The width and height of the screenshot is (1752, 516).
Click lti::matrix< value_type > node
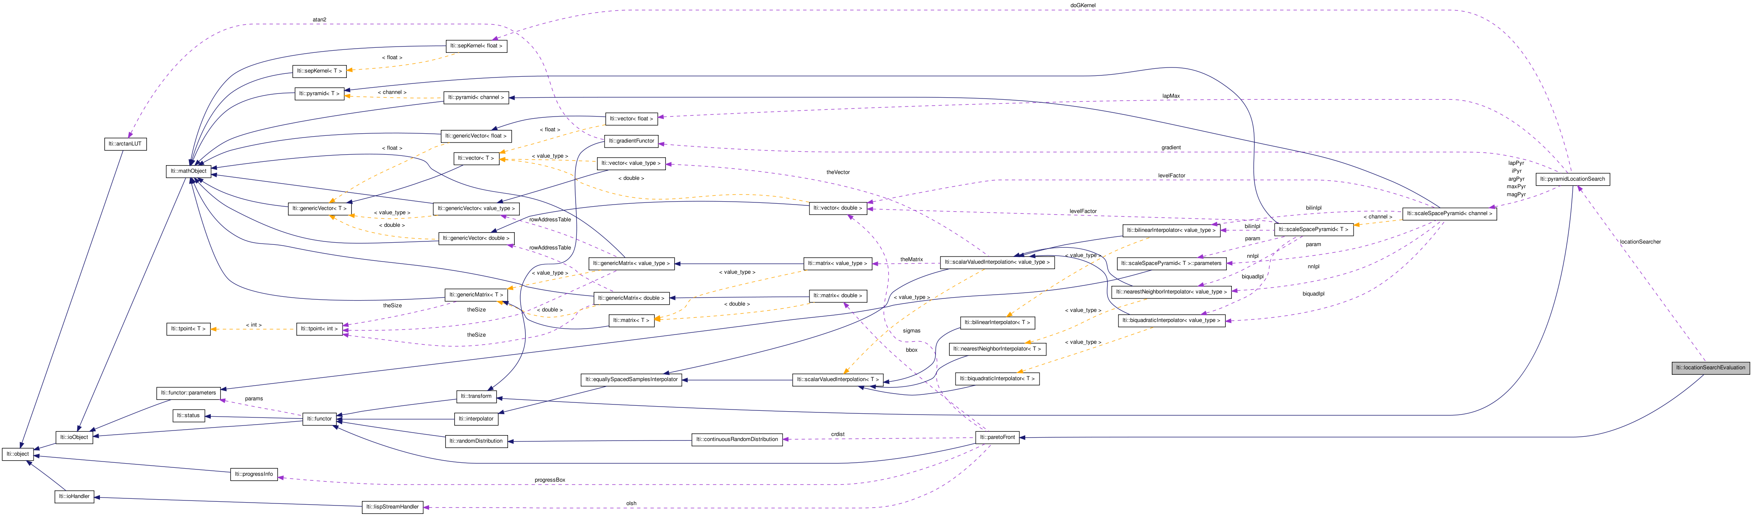click(837, 263)
